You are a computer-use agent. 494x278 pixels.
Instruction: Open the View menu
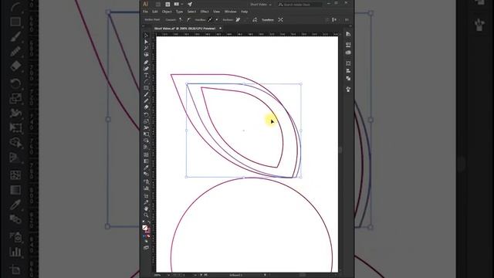[216, 12]
